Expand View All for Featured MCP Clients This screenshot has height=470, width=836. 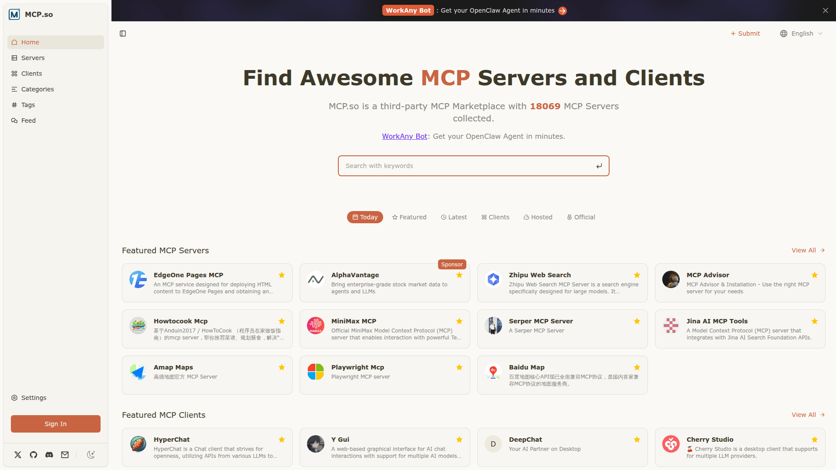808,415
